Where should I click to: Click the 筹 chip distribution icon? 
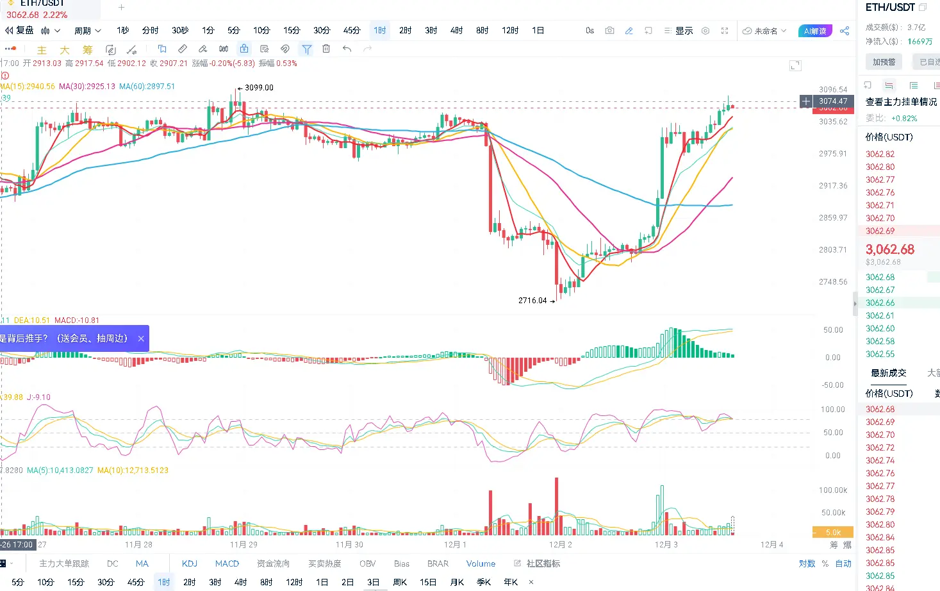(88, 49)
